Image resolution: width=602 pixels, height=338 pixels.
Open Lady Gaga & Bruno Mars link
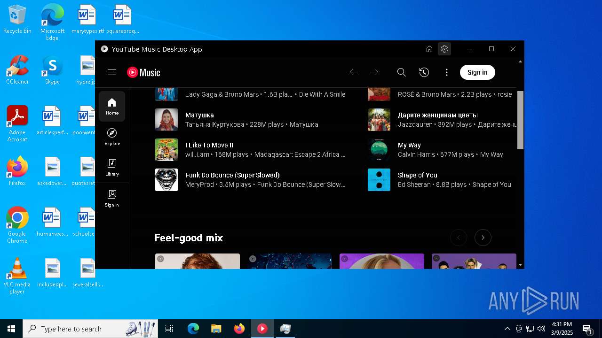[x=222, y=94]
